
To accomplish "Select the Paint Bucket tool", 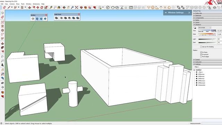I will [x=59, y=7].
